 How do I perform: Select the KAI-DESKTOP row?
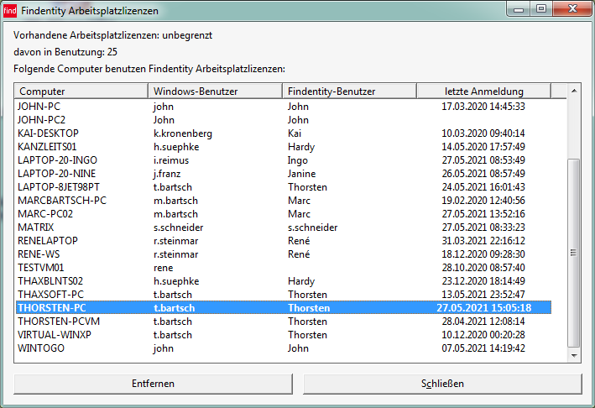284,133
